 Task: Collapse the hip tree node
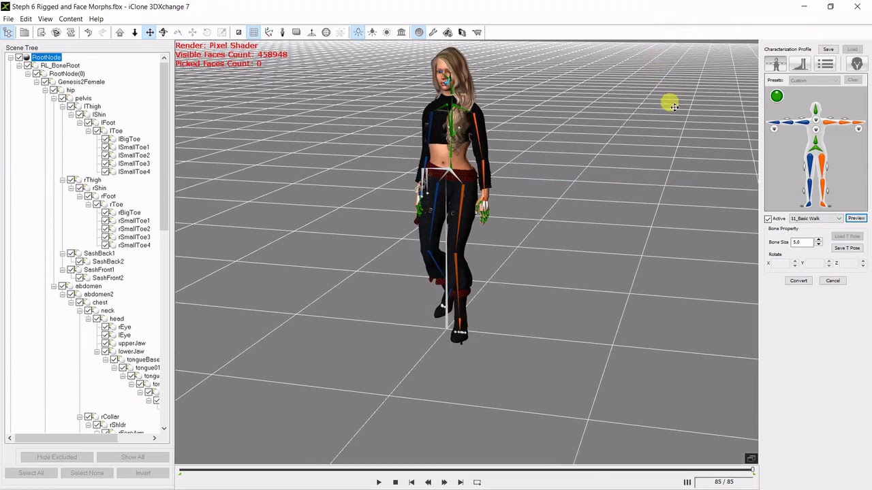coord(45,90)
